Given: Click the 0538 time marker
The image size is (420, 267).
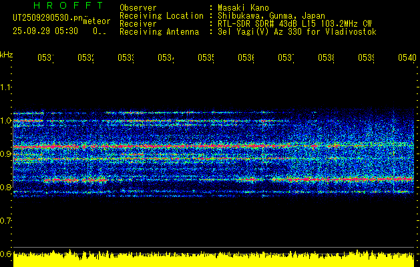Looking at the screenshot, I should 326,57.
